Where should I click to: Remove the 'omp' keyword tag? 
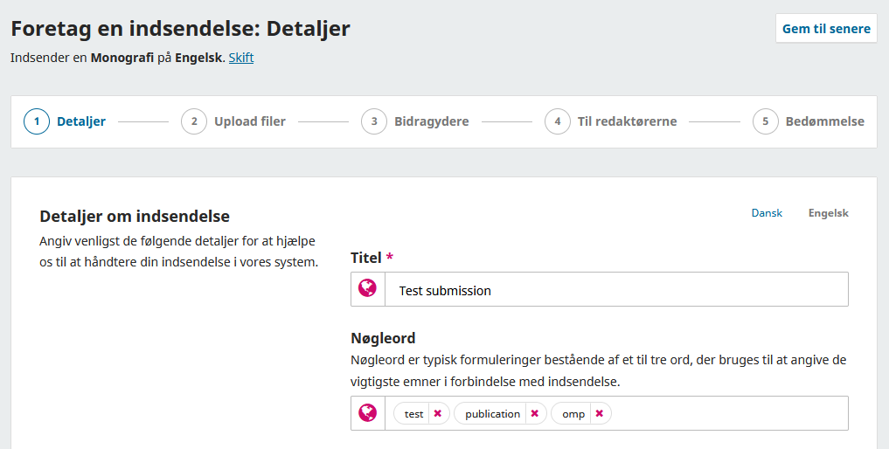[x=600, y=414]
